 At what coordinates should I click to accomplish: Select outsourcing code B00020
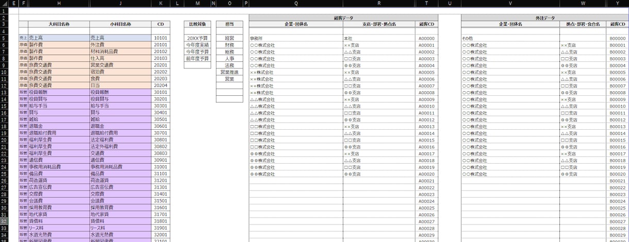tap(618, 174)
